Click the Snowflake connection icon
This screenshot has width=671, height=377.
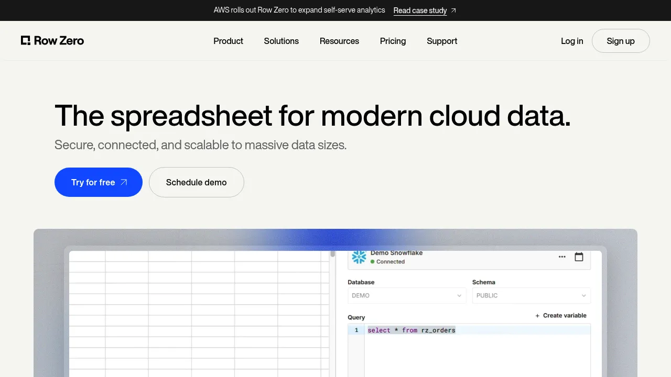pos(359,257)
